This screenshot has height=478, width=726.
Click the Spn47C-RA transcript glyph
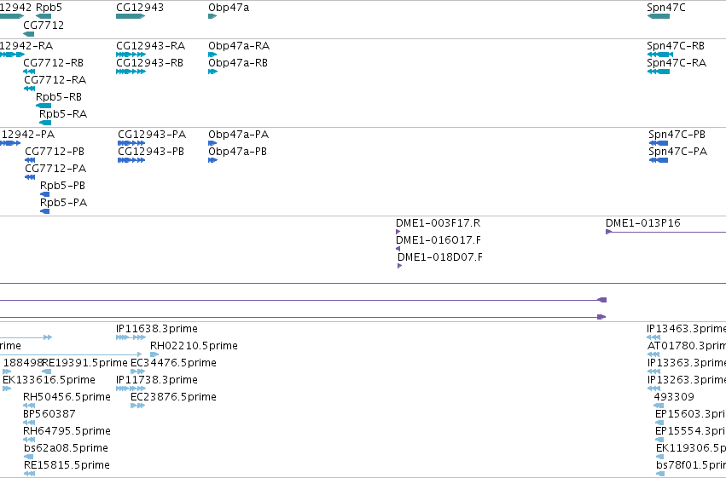point(659,72)
